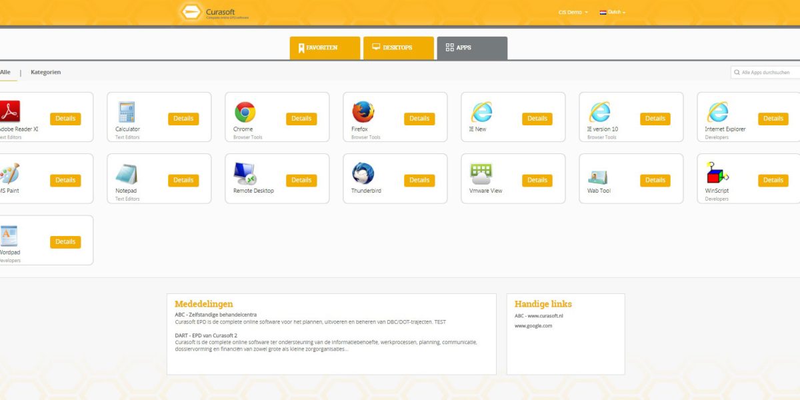Screen dimensions: 800x400
Task: Click the Alle Apps search field
Action: coord(764,72)
